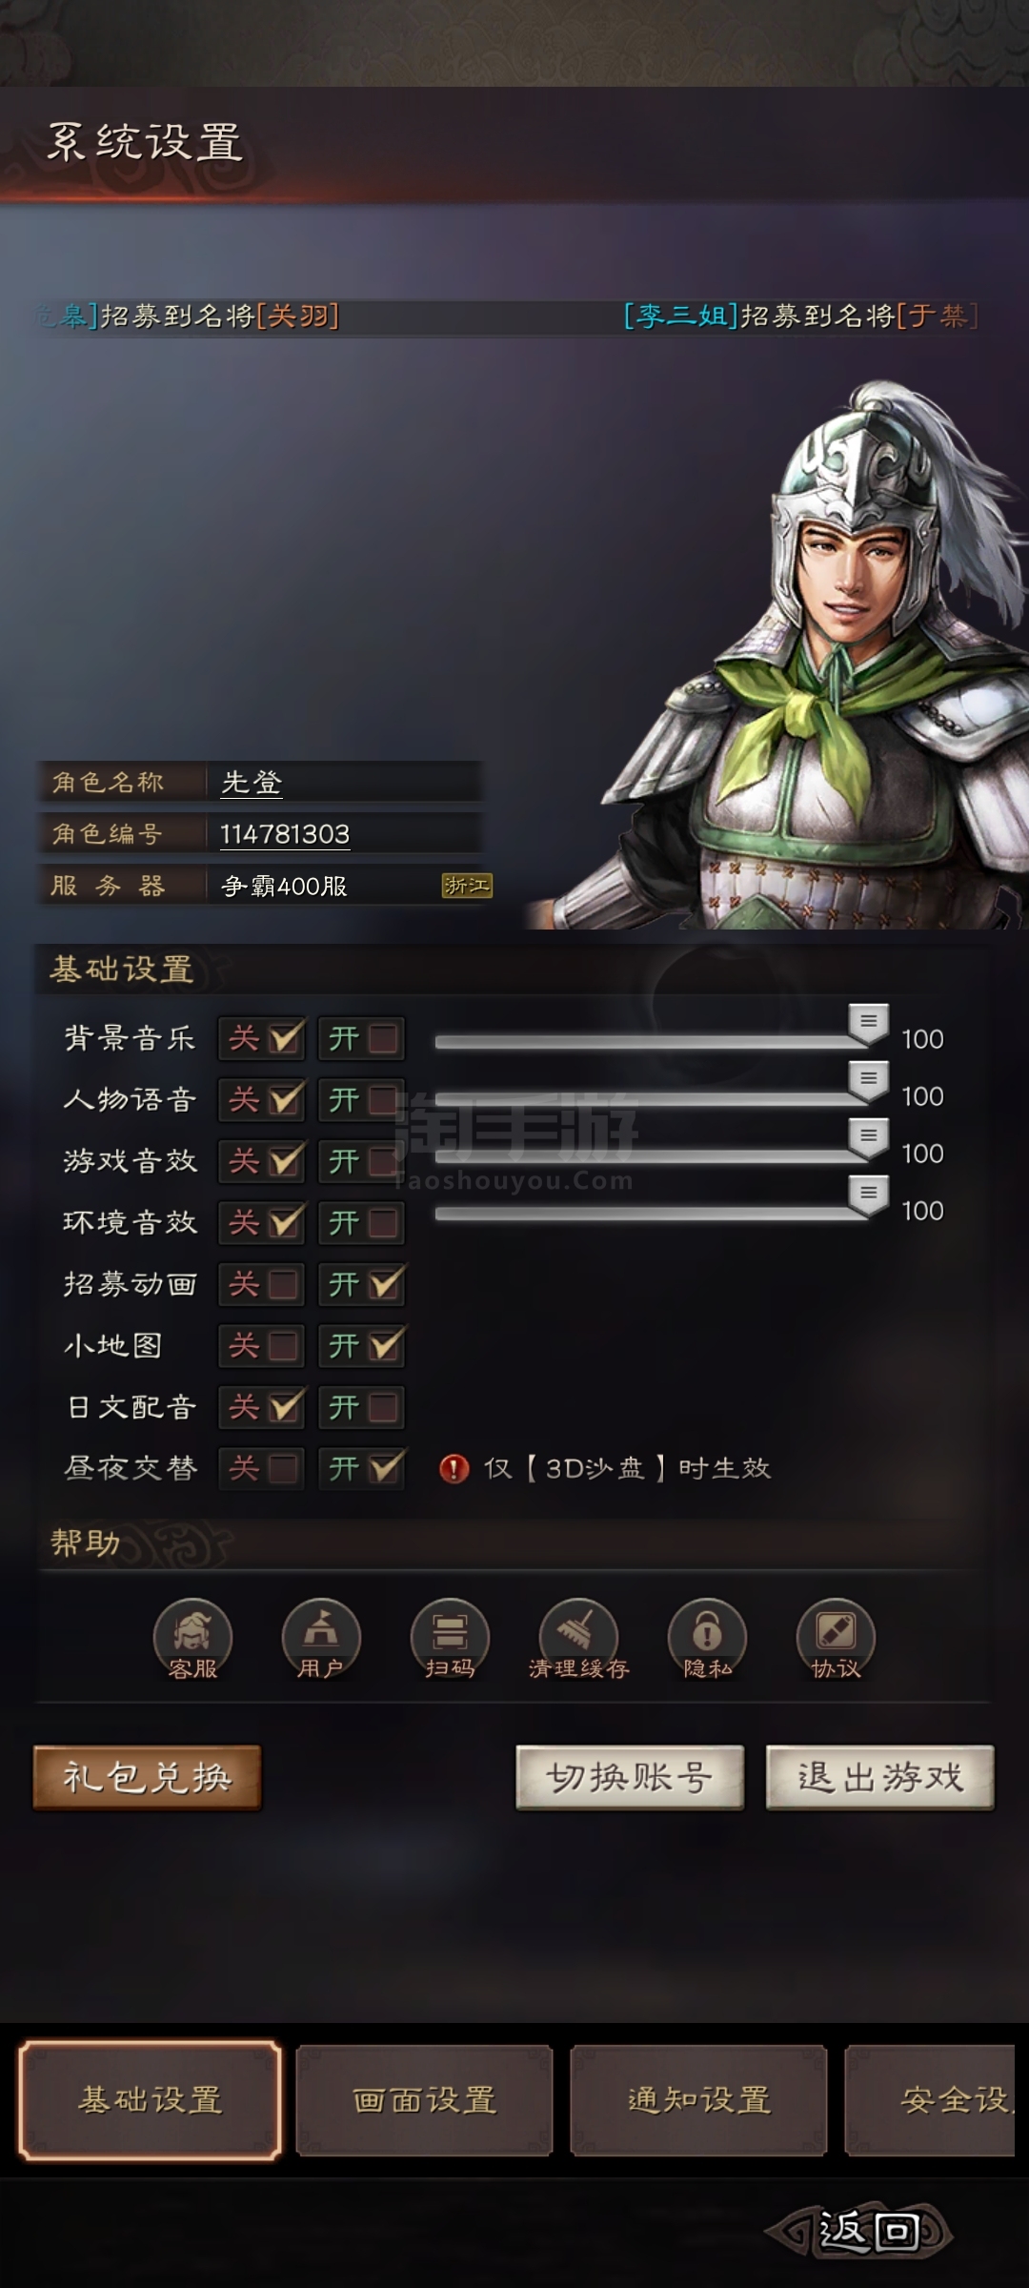Tap the 扫码 scan code icon

[x=450, y=1638]
